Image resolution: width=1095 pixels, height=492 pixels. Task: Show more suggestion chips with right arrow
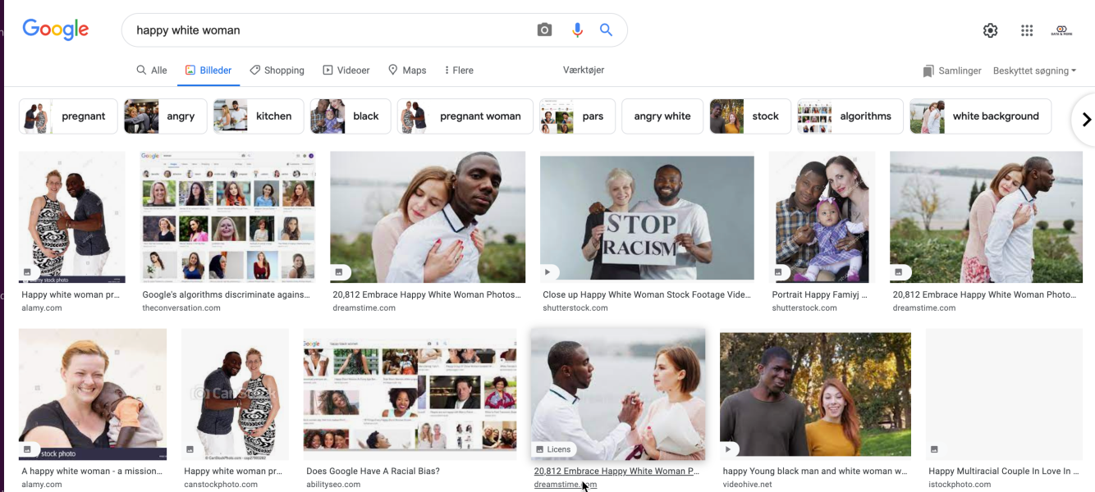(x=1086, y=120)
